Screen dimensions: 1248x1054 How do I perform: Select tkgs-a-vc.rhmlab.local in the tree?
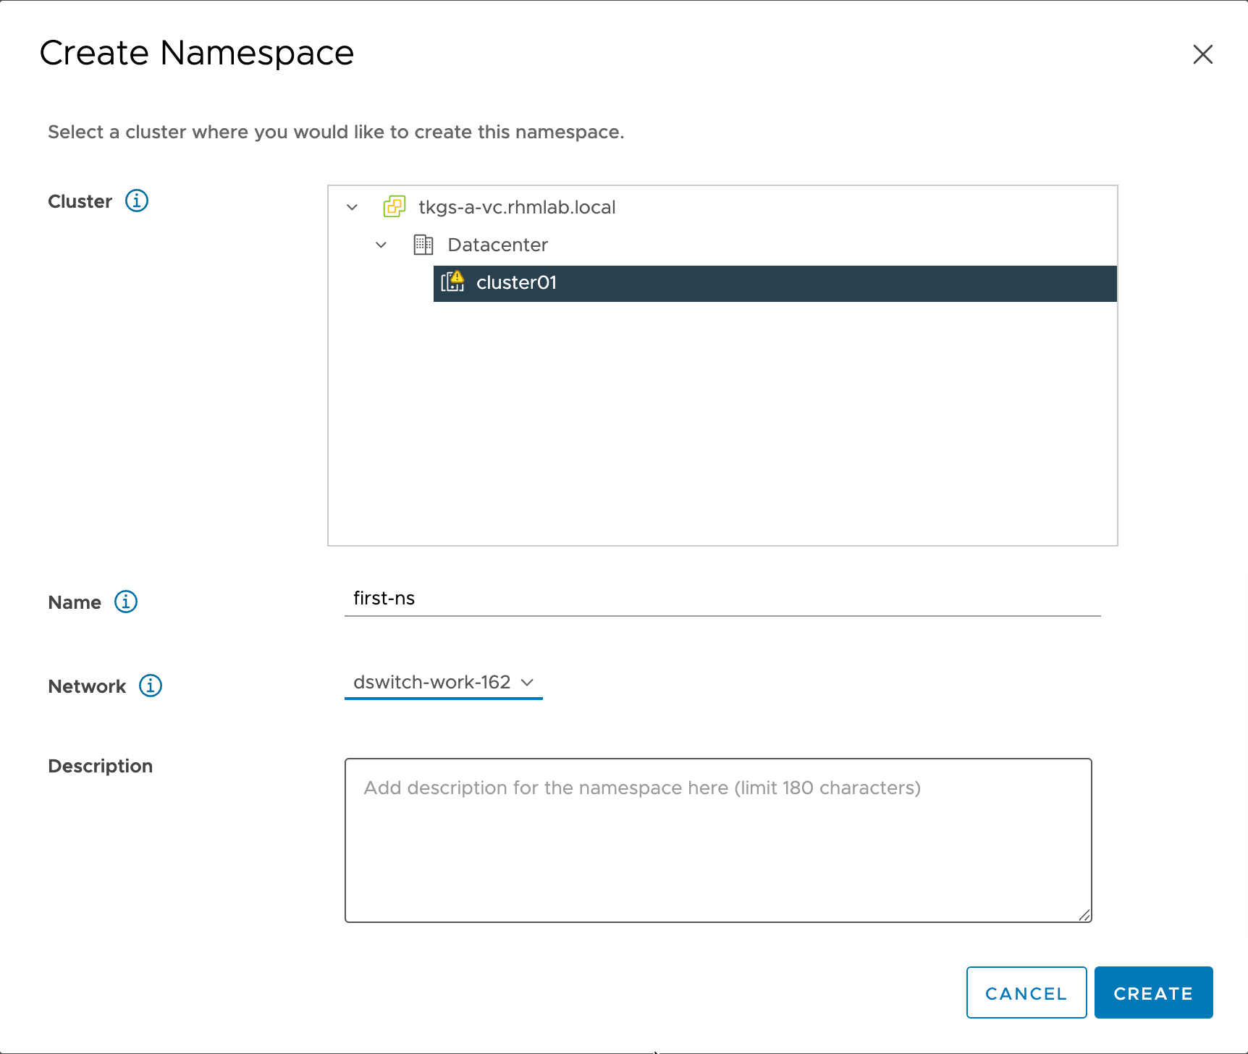[517, 207]
